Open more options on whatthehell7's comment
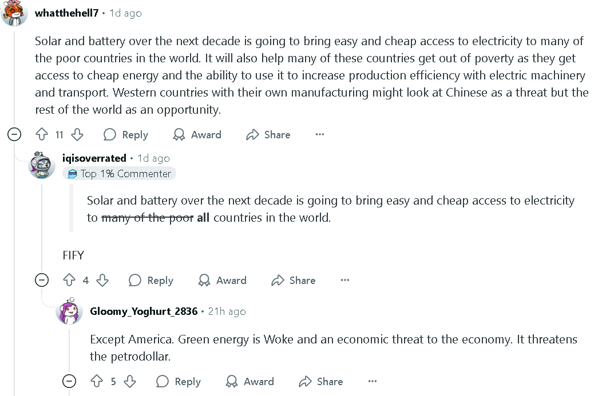This screenshot has width=610, height=396. 320,135
